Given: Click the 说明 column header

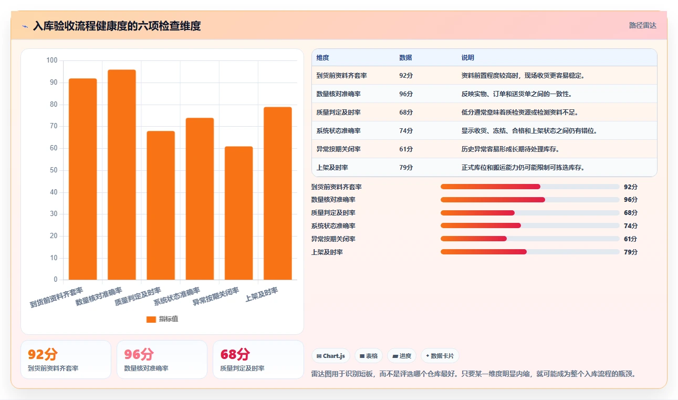Looking at the screenshot, I should click(467, 58).
